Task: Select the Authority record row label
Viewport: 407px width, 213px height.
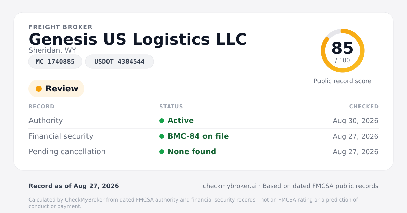Action: click(x=46, y=121)
